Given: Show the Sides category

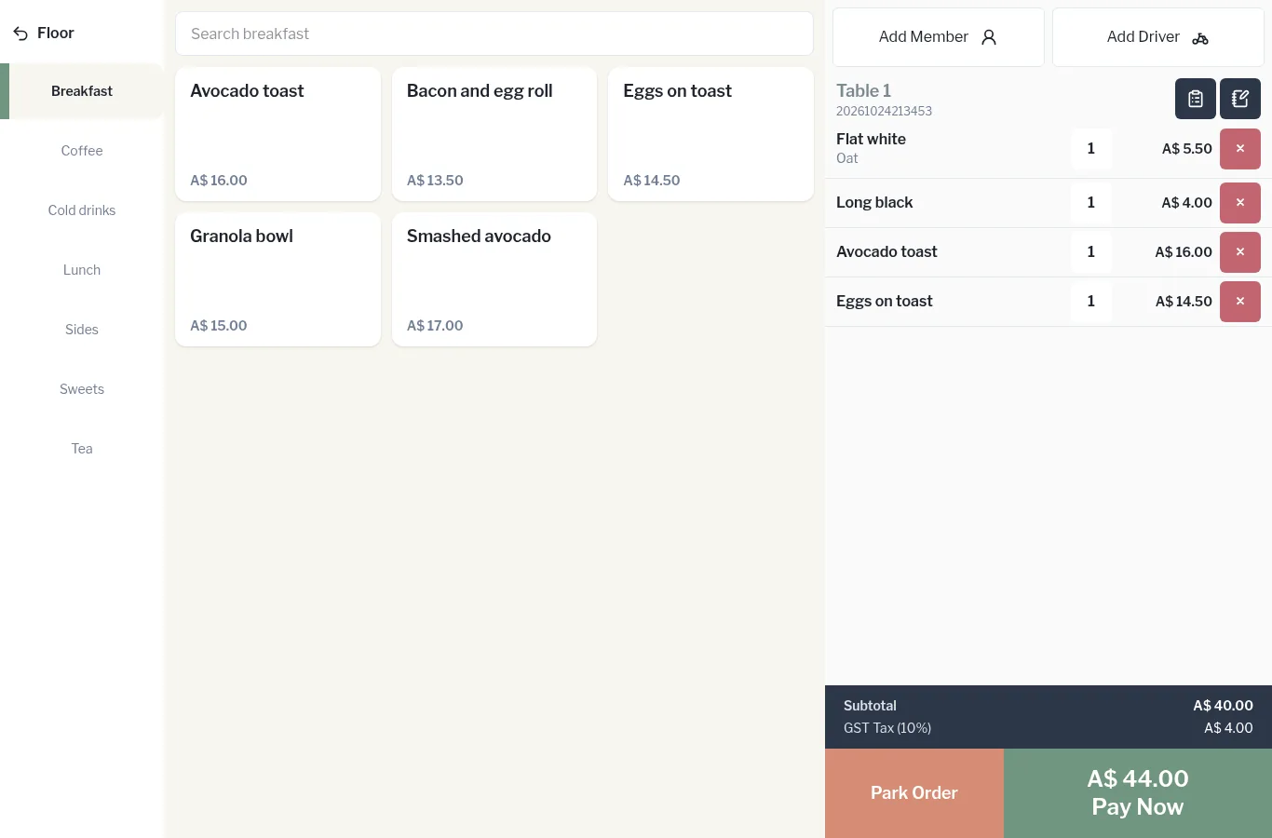Looking at the screenshot, I should tap(82, 330).
